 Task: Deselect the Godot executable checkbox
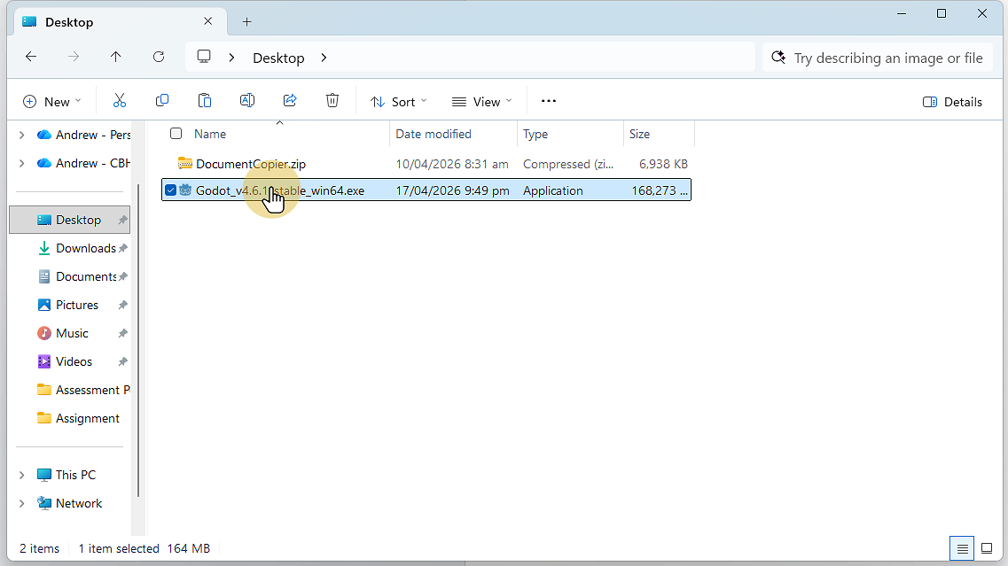[170, 190]
